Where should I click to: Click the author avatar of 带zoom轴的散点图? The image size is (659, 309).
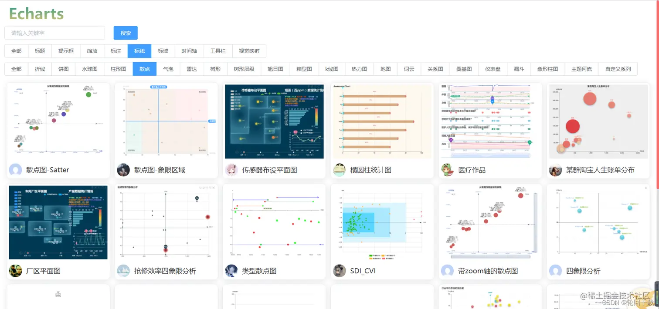point(447,271)
